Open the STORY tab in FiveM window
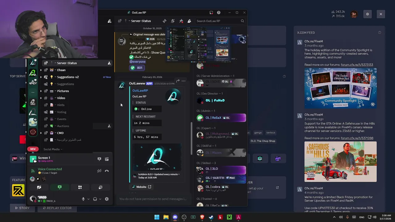Viewport: 395px width, 222px height. click(23, 208)
